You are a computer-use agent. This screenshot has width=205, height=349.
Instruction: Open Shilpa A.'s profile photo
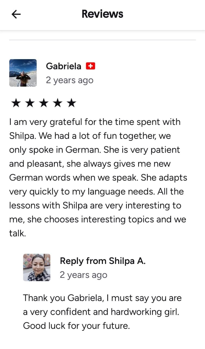(37, 267)
